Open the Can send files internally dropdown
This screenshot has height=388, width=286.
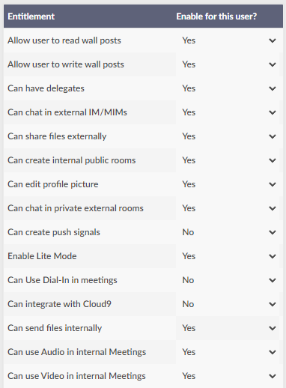(x=228, y=328)
